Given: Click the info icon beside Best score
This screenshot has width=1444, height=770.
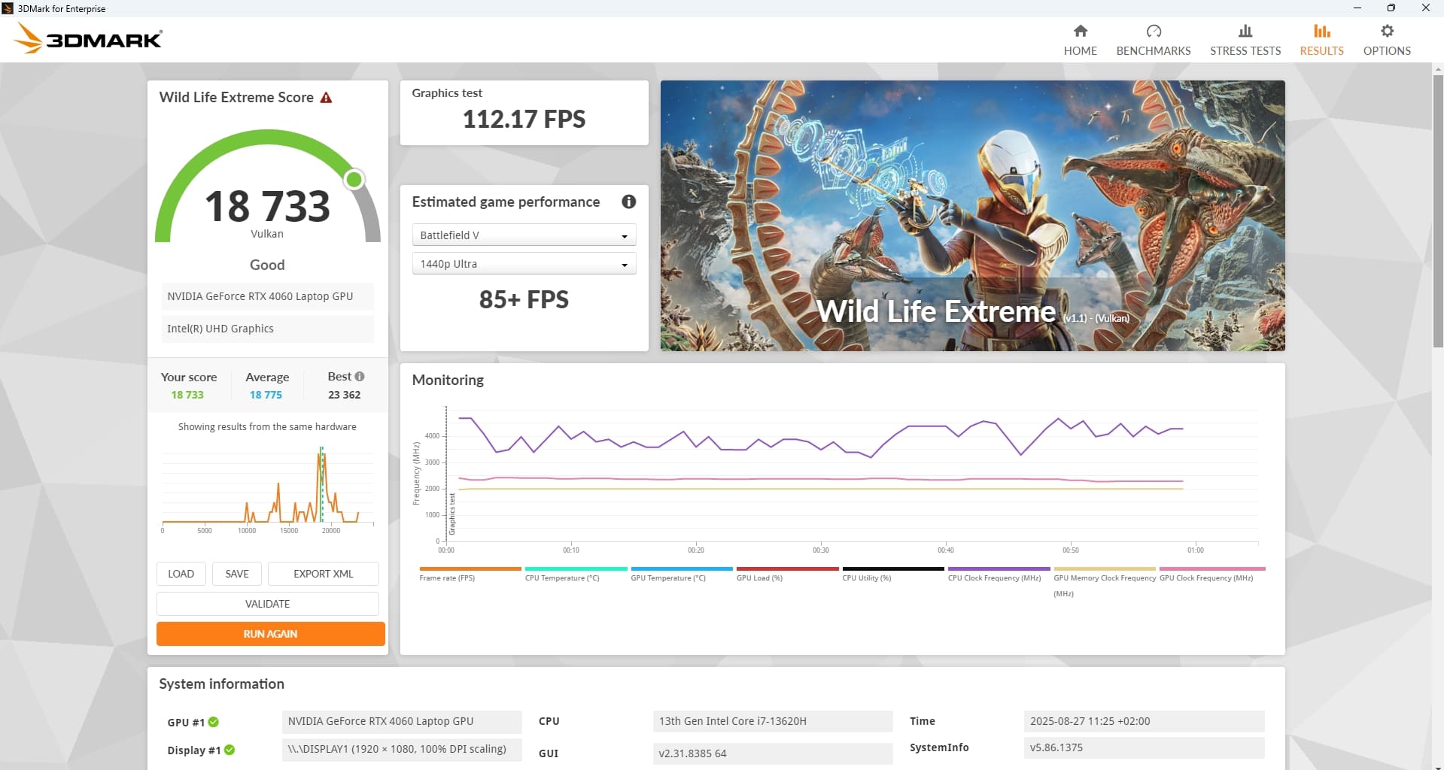Looking at the screenshot, I should 360,376.
